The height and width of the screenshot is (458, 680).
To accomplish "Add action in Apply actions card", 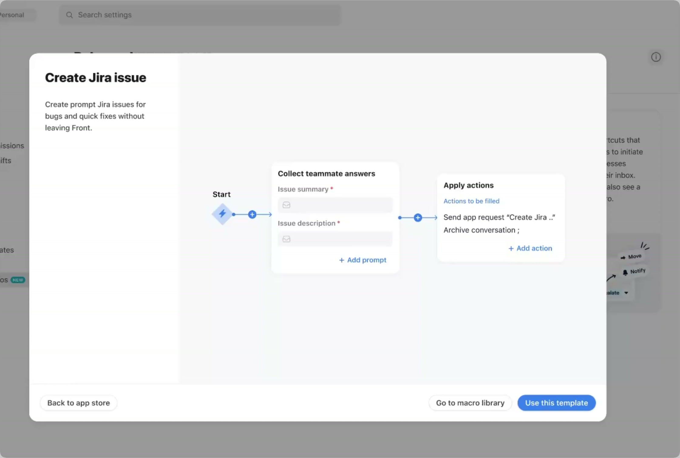I will [x=530, y=248].
